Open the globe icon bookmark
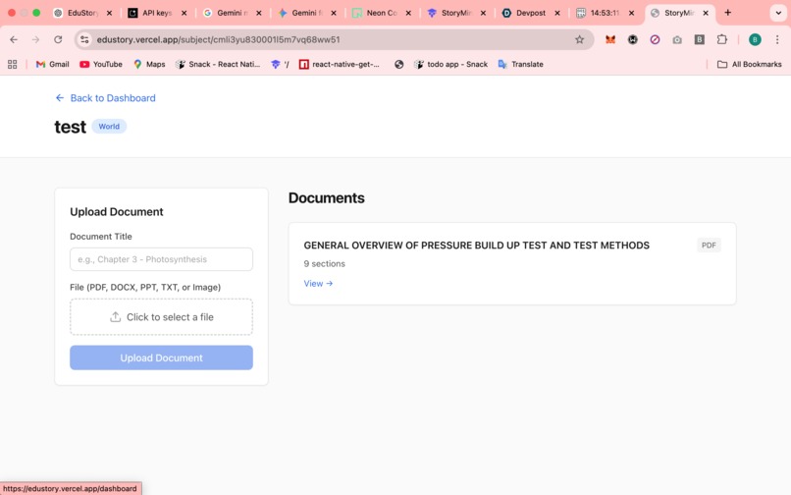The width and height of the screenshot is (791, 495). [x=399, y=64]
